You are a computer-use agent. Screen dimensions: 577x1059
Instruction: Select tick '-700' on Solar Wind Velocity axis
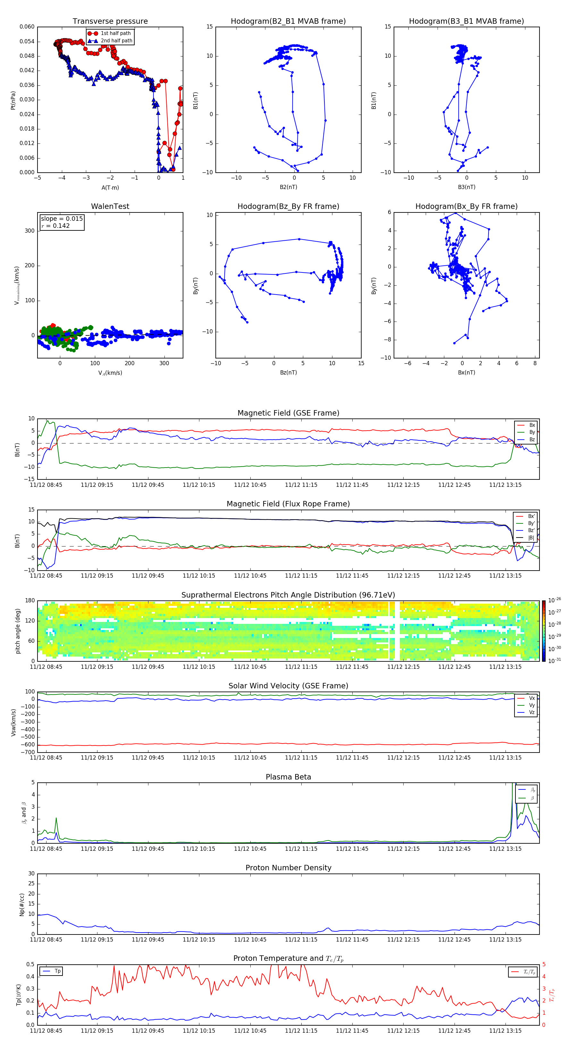pos(28,752)
